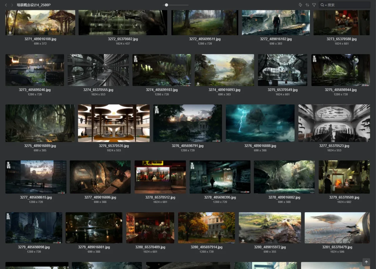The height and width of the screenshot is (269, 376).
Task: Click file name 3275_405698944.jpg
Action: click(341, 90)
